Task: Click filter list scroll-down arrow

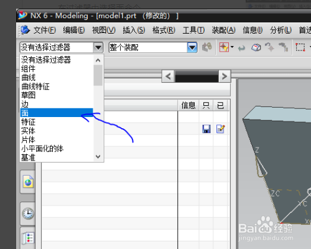Action: (98, 157)
